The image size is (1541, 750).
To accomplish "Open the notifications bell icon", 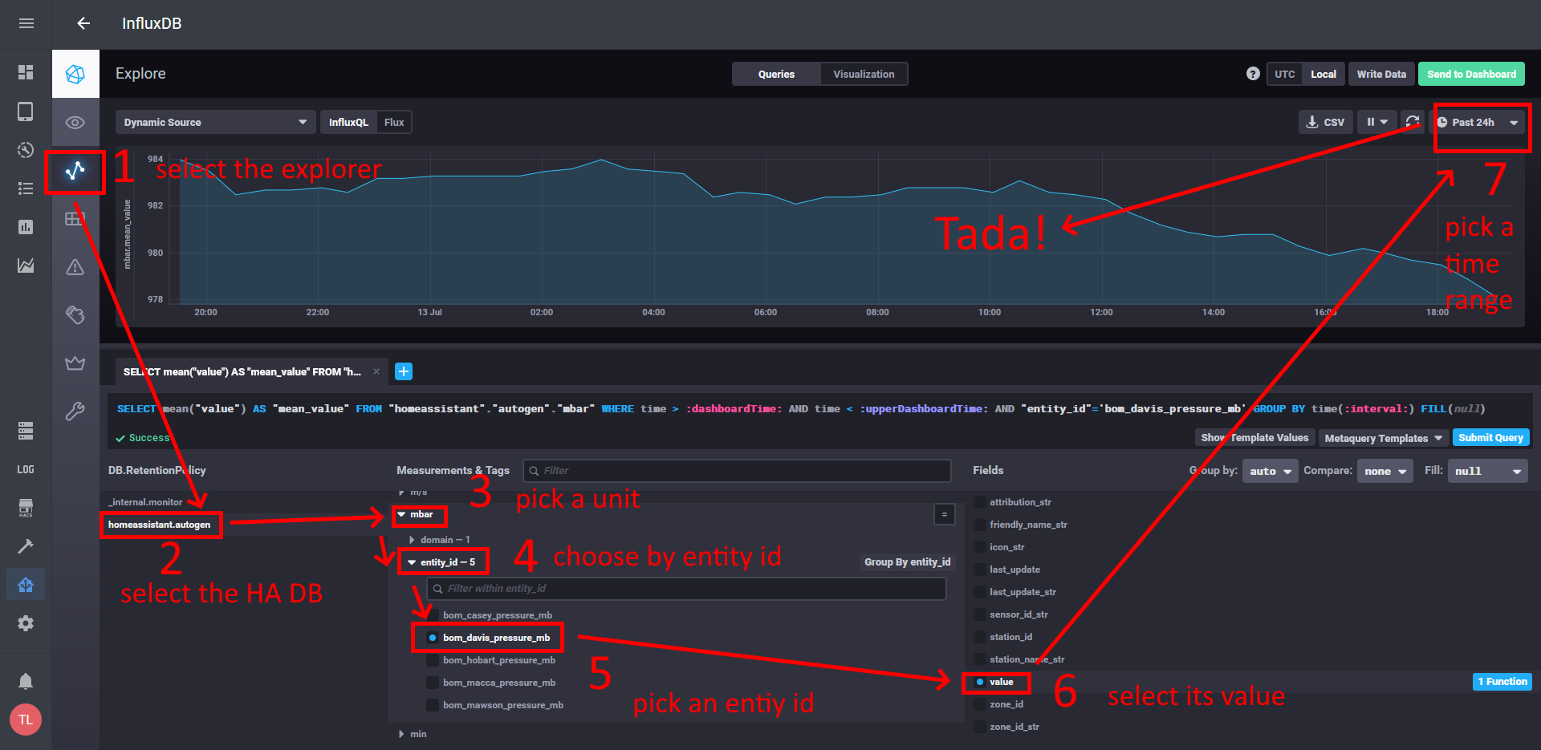I will (26, 681).
